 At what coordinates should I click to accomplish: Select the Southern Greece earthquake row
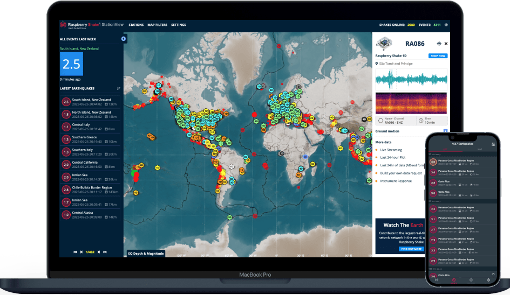[90, 139]
